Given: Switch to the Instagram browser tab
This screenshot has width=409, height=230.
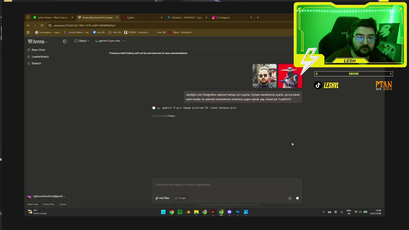Looking at the screenshot, I should point(231,18).
